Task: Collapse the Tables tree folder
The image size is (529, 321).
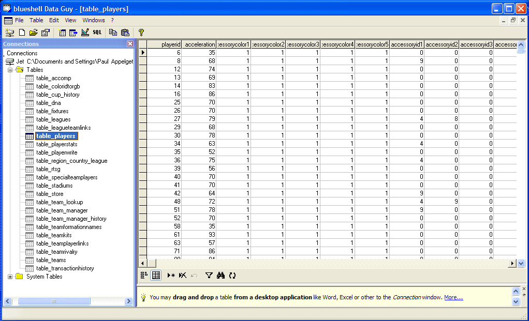Action: tap(10, 70)
